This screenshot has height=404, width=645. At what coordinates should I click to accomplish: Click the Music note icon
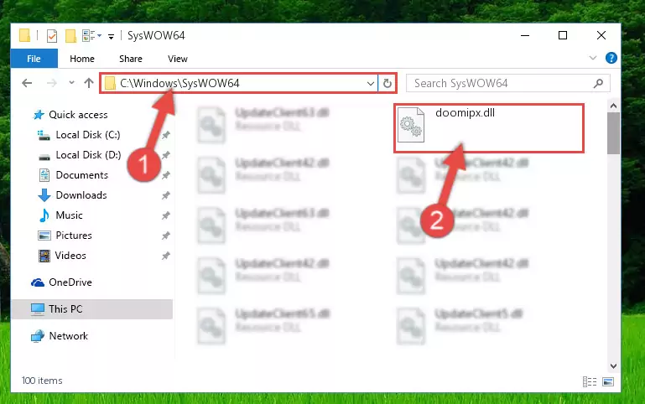coord(44,215)
